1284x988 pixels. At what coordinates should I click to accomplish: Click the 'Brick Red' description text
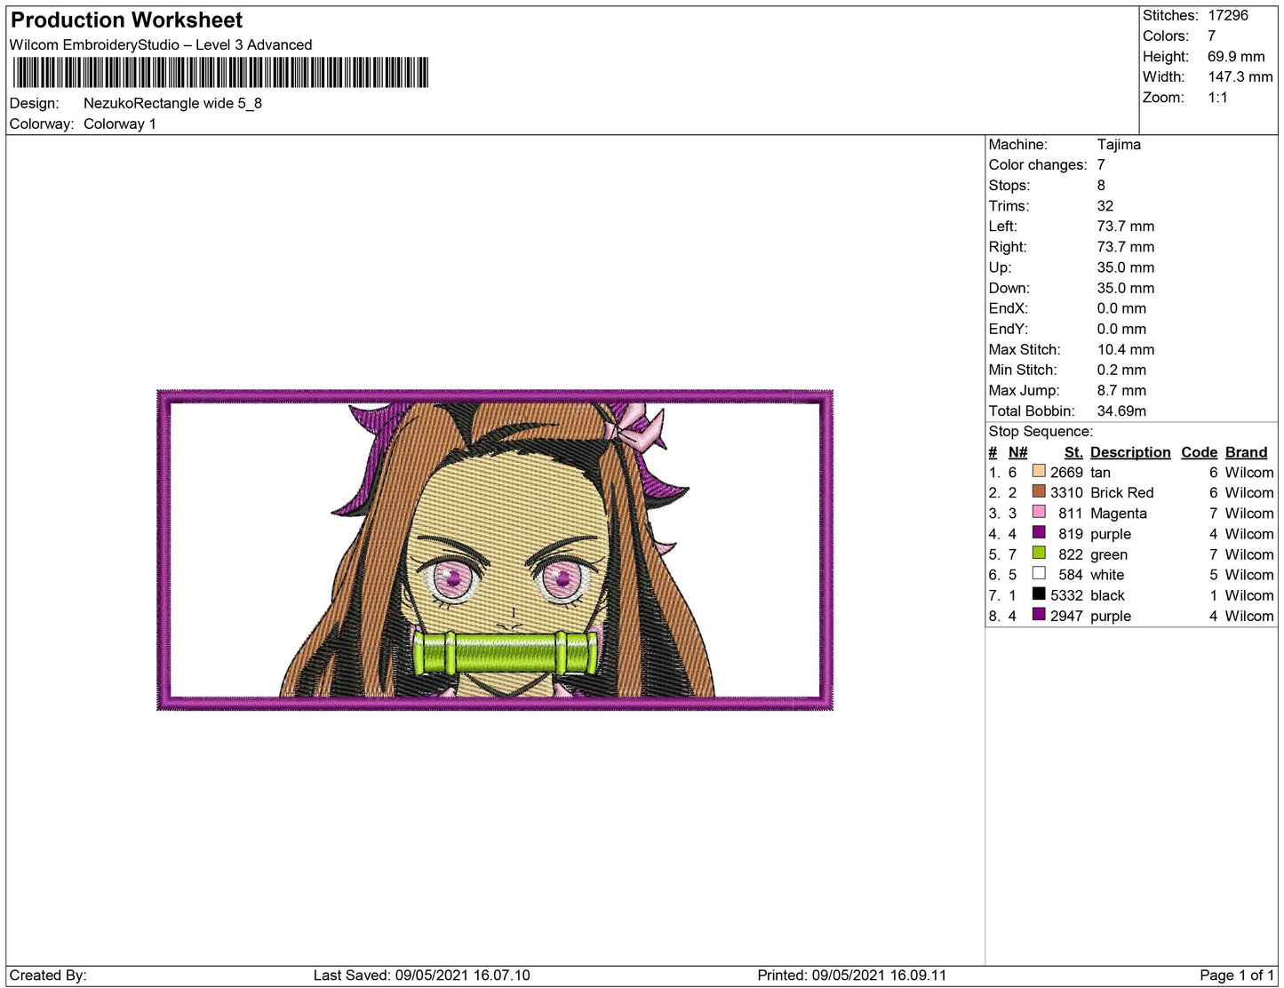point(1122,493)
